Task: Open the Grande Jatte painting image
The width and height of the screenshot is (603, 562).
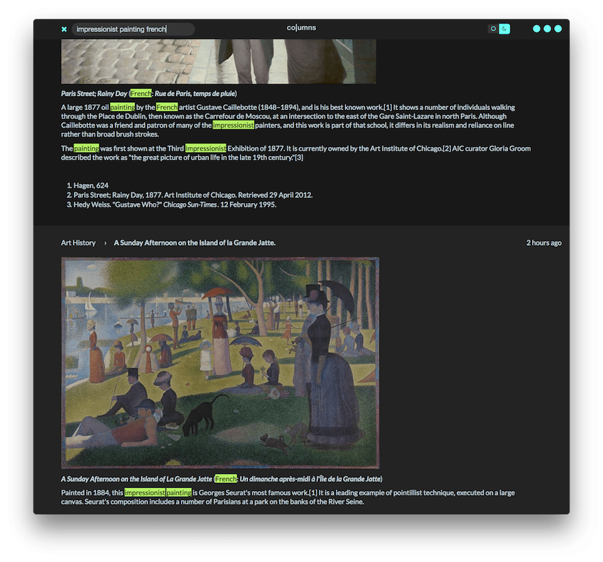Action: pyautogui.click(x=220, y=358)
